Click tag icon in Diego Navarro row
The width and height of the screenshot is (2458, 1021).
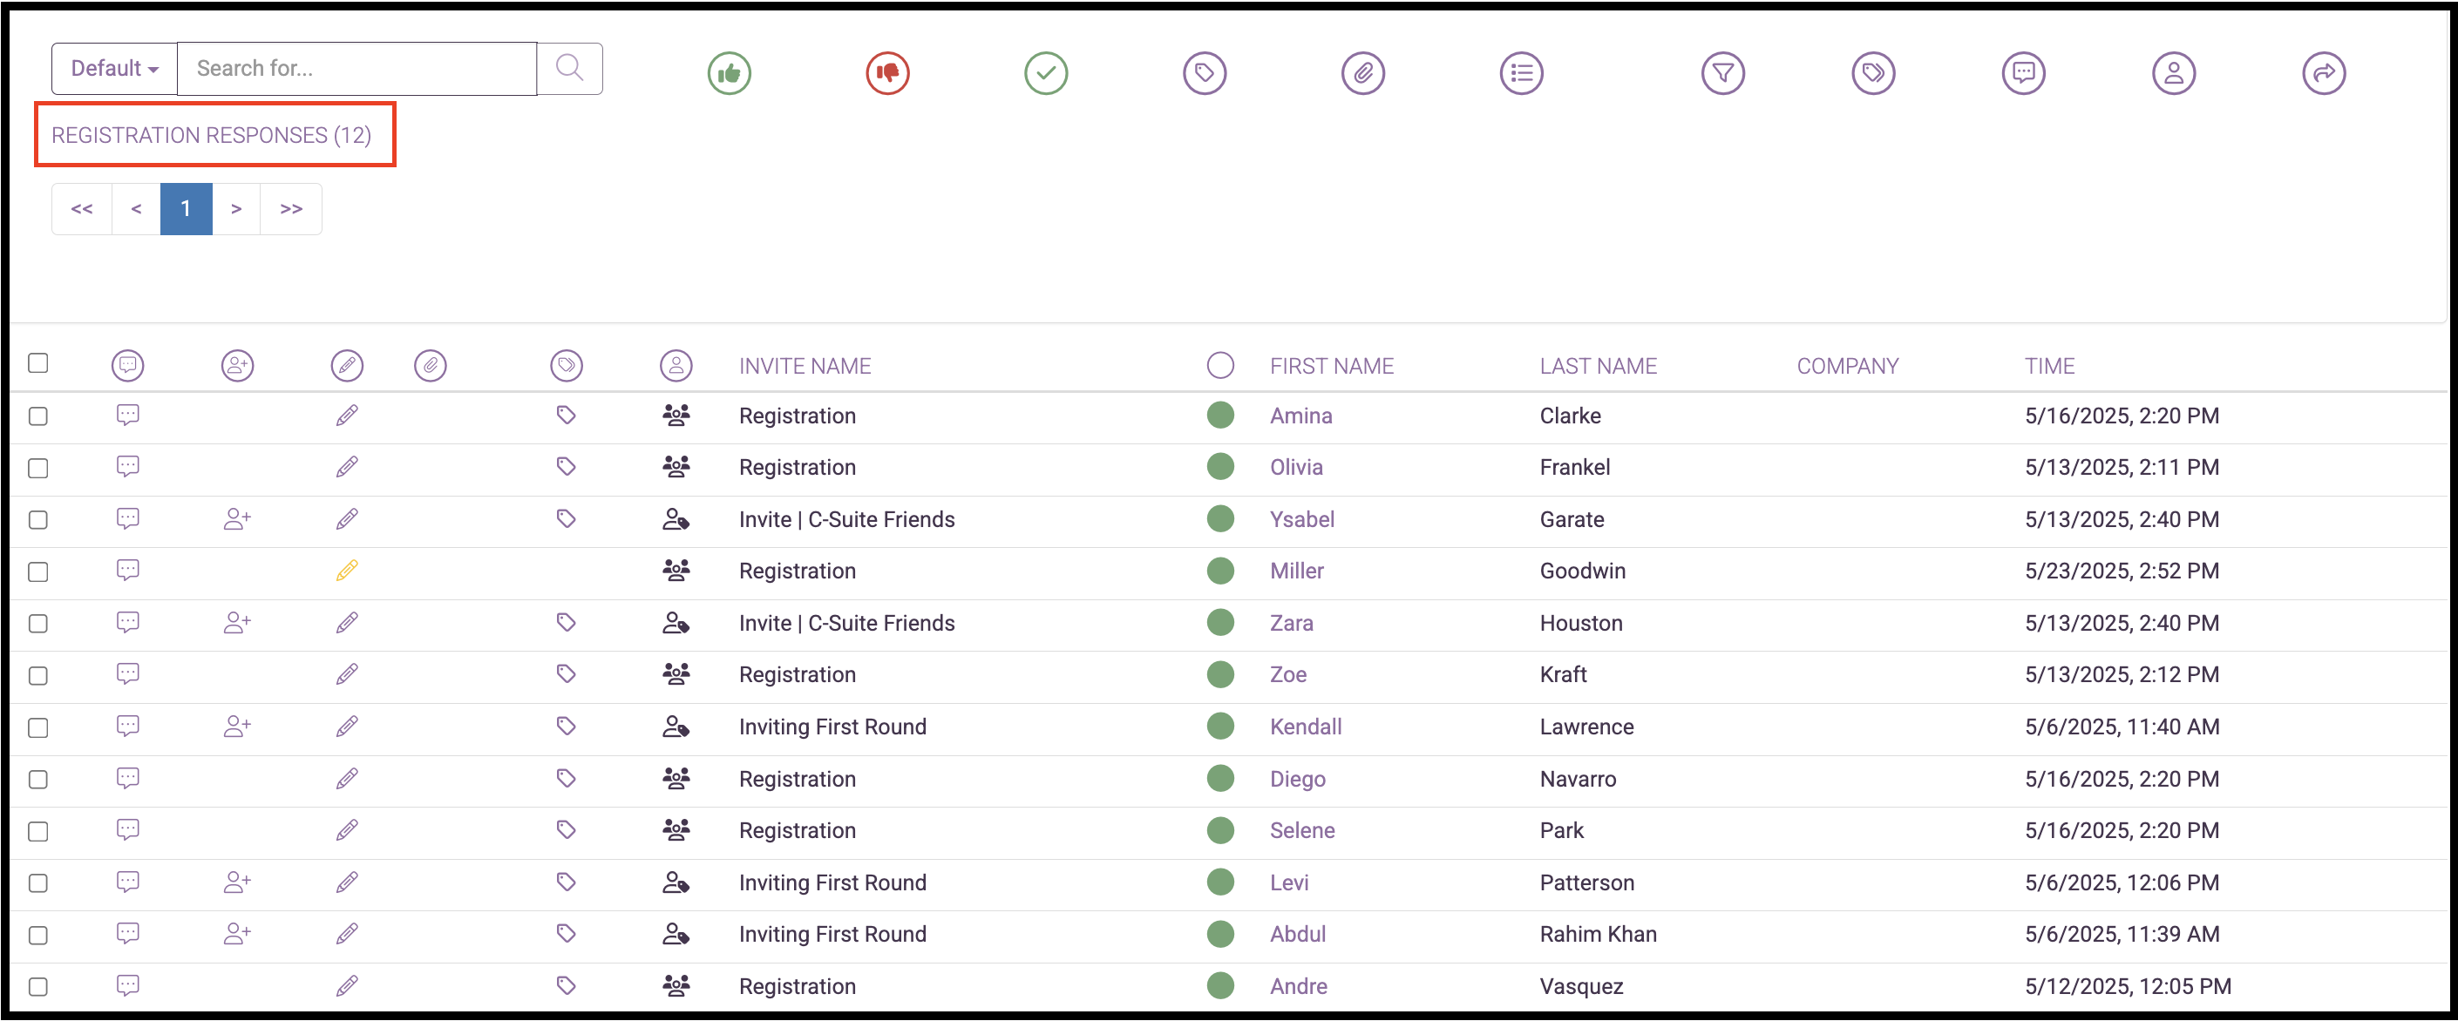[567, 778]
